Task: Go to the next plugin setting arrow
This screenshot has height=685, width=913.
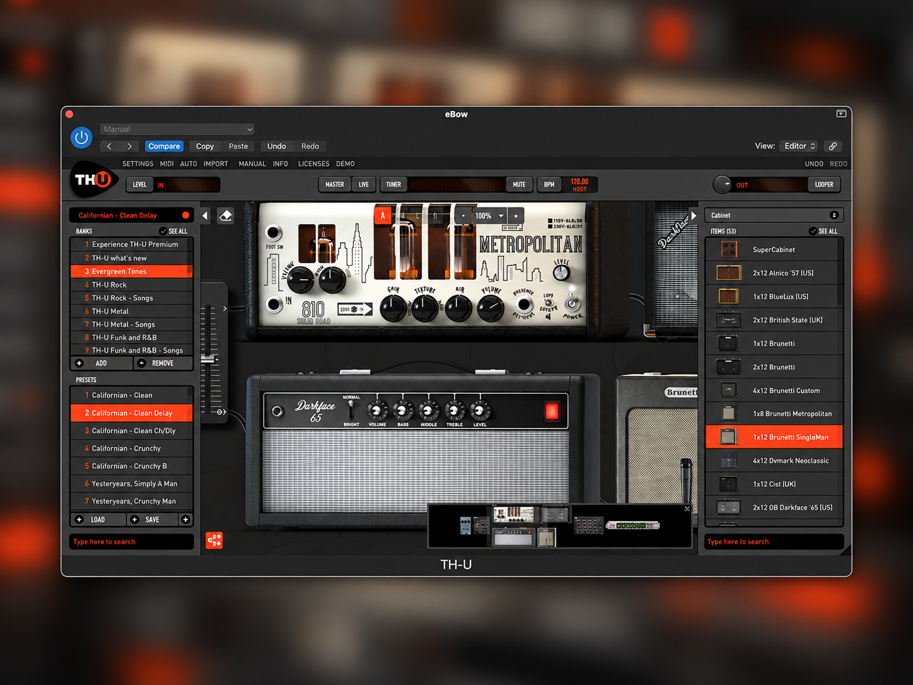Action: point(129,146)
